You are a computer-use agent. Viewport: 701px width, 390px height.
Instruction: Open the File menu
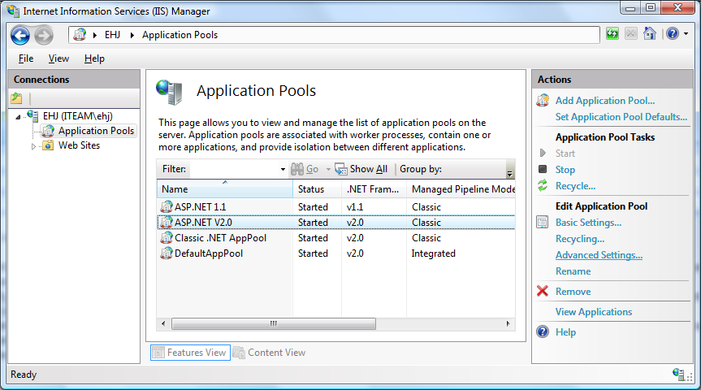point(26,58)
